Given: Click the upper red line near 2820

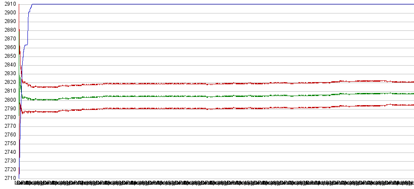Looking at the screenshot, I should point(218,83).
